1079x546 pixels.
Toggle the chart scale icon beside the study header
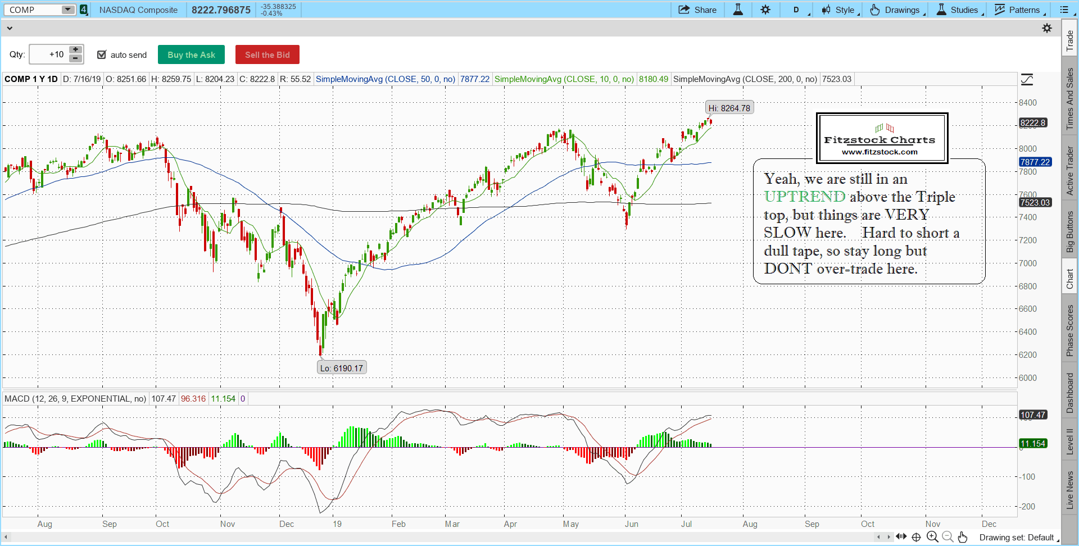(x=1027, y=80)
